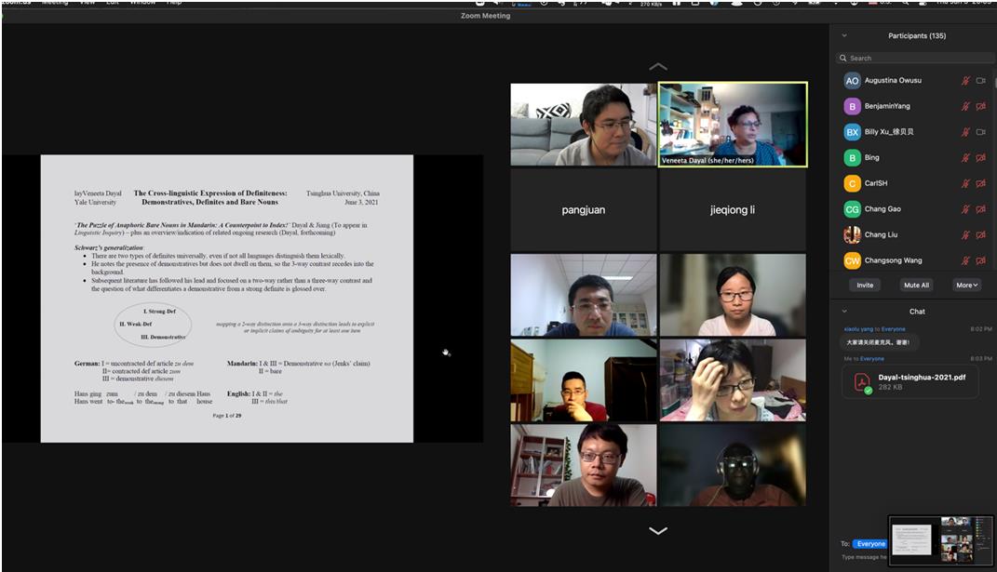This screenshot has height=572, width=997.
Task: Click the purple B avatar of BenjaminYang
Action: [x=852, y=106]
